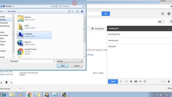Select Videos in the navigation pane
This screenshot has width=172, height=97.
pos(2,45)
